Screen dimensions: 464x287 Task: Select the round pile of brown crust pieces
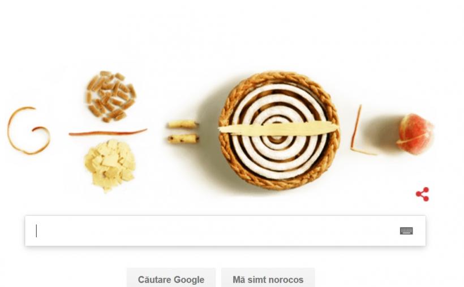[x=111, y=97]
